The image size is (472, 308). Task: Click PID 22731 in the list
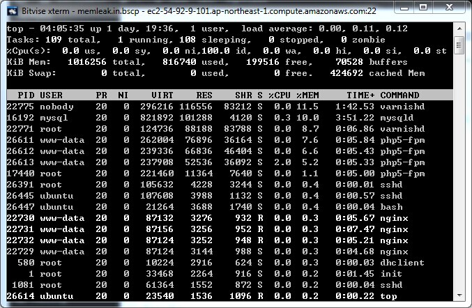pyautogui.click(x=20, y=229)
